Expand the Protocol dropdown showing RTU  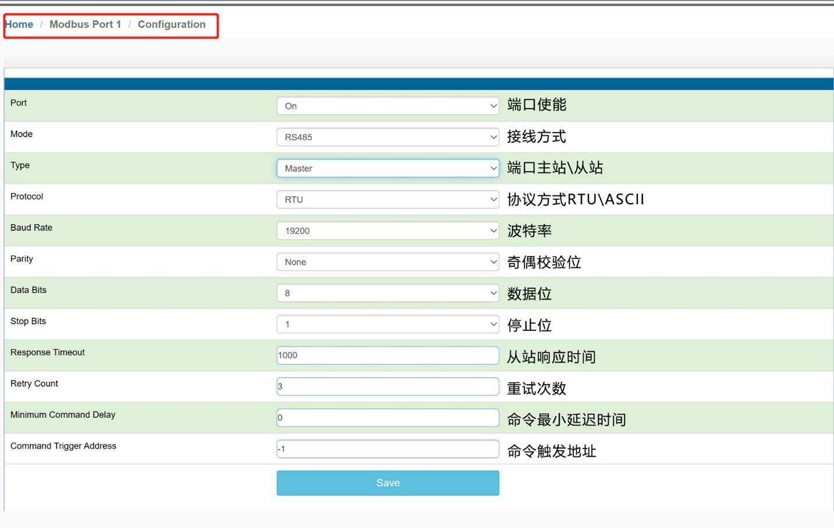tap(388, 200)
